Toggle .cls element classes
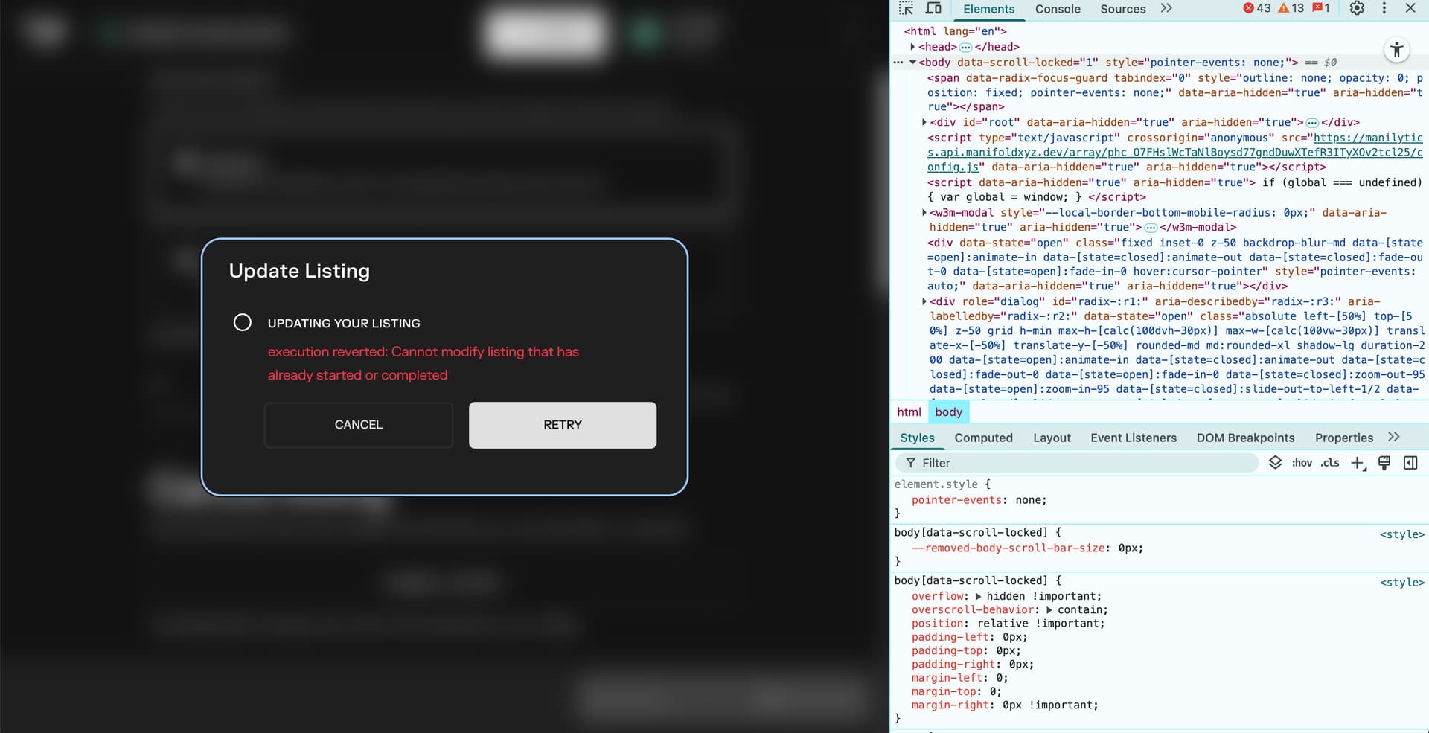1429x733 pixels. tap(1330, 463)
